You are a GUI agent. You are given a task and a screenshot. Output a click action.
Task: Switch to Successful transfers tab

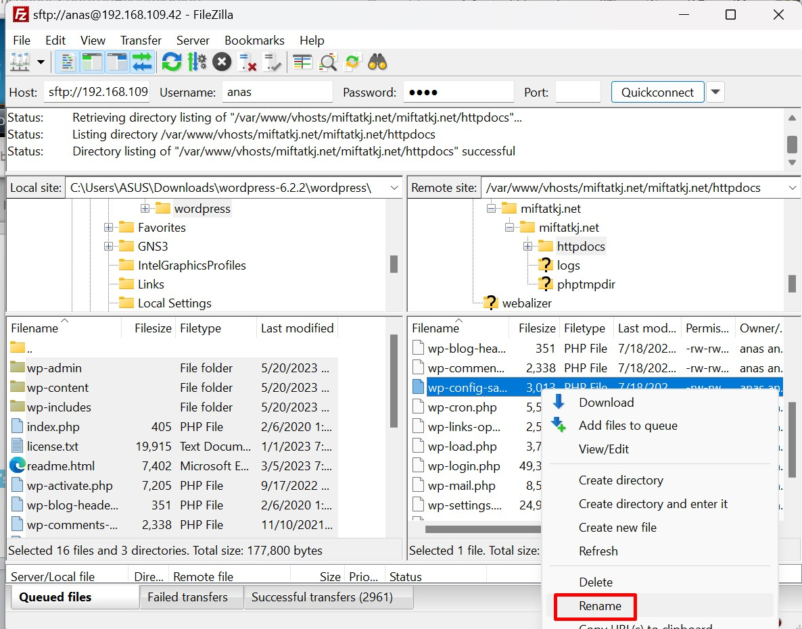pyautogui.click(x=329, y=597)
